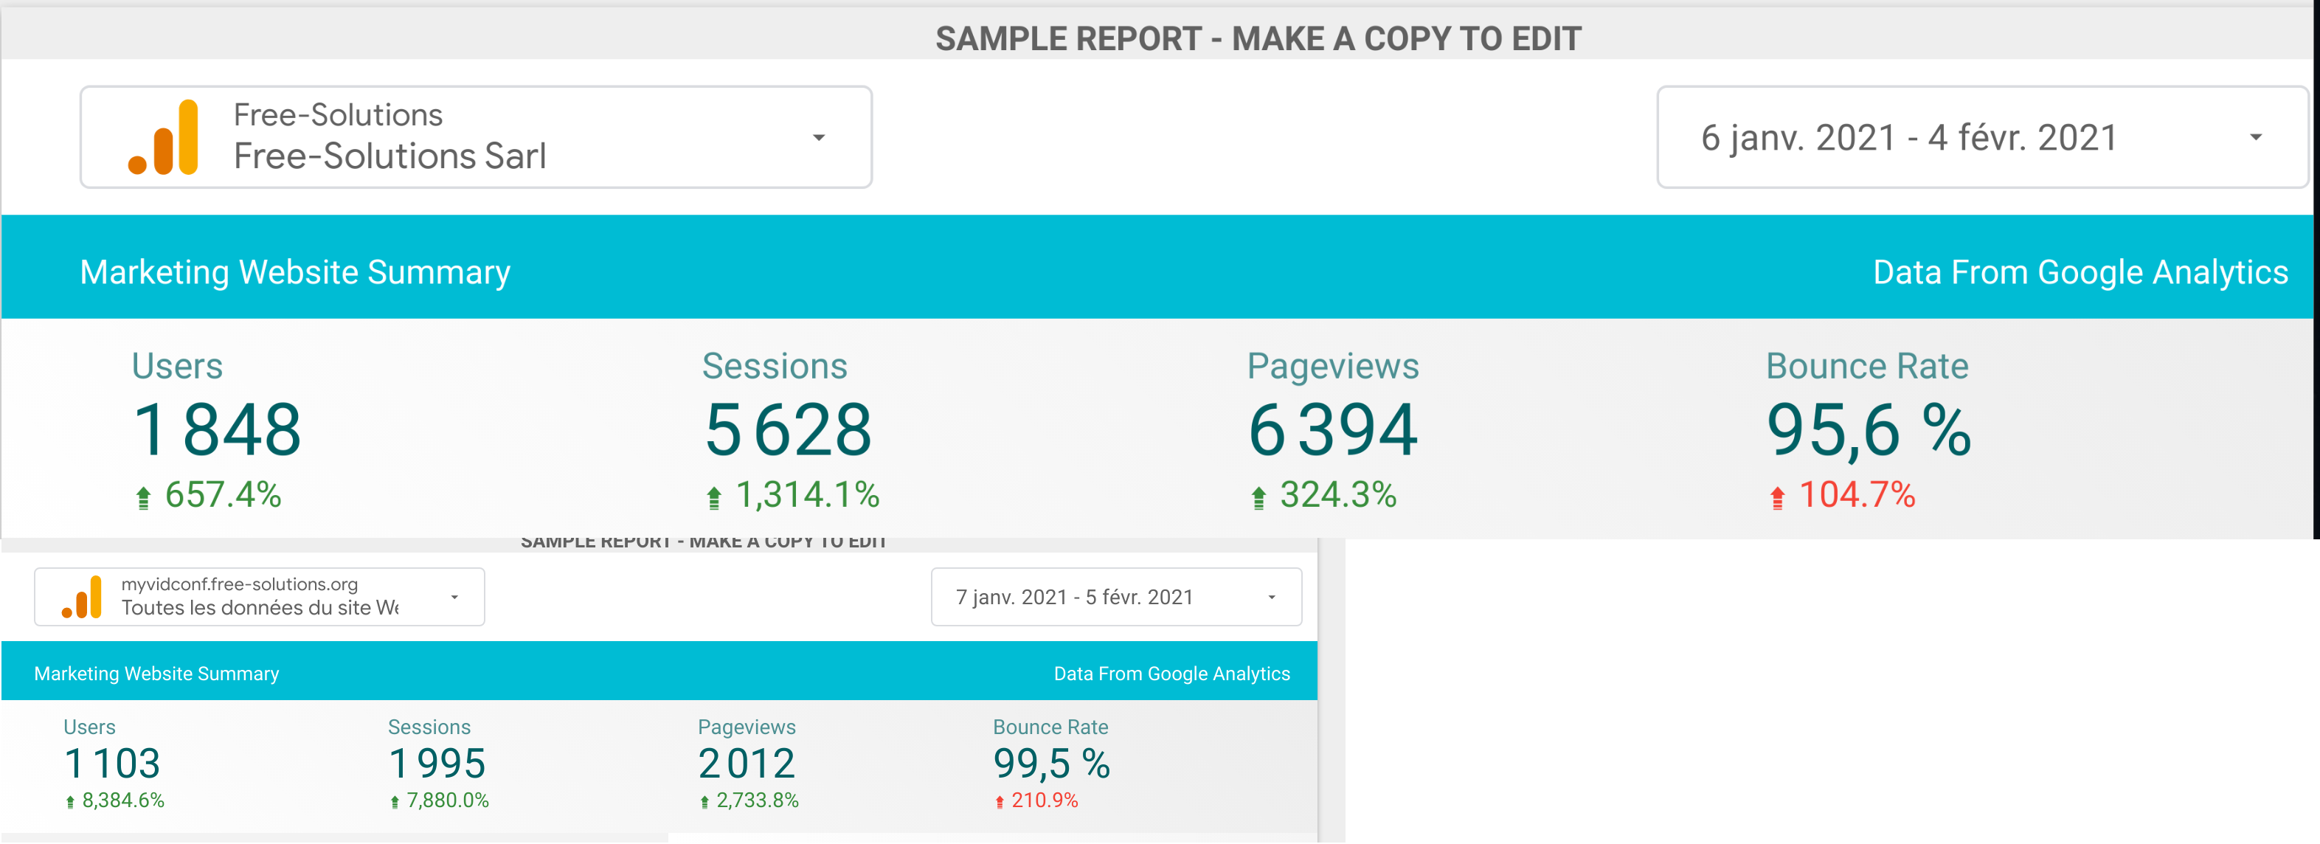Click the 657.4% users change figure

tap(224, 494)
